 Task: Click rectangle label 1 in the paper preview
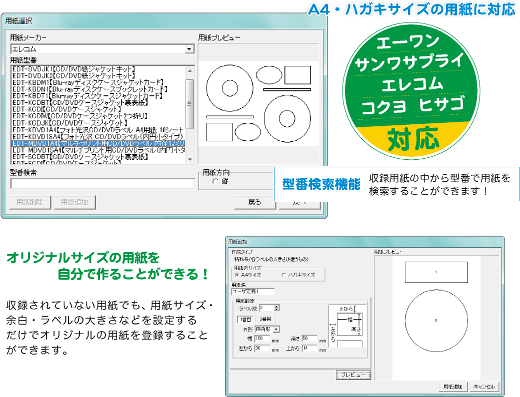(436, 272)
